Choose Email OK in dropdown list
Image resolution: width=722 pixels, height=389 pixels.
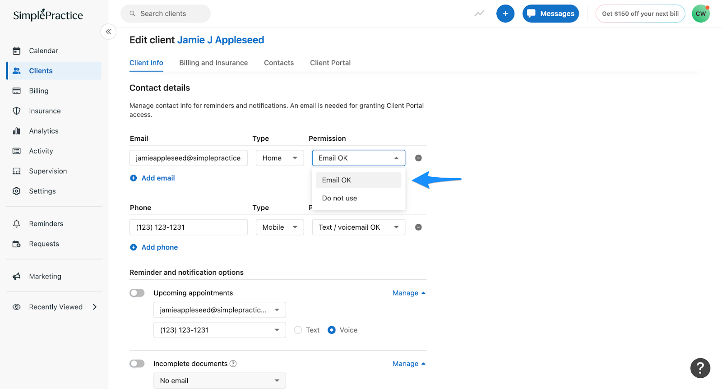[359, 180]
